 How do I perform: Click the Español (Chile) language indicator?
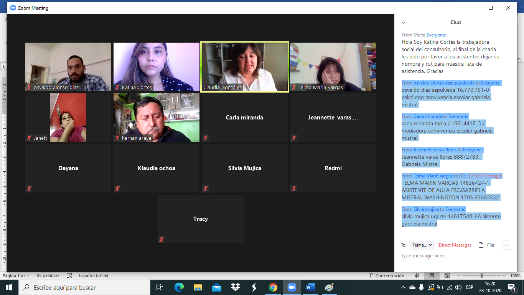(93, 276)
